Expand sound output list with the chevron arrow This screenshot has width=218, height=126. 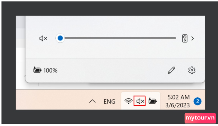pos(192,39)
